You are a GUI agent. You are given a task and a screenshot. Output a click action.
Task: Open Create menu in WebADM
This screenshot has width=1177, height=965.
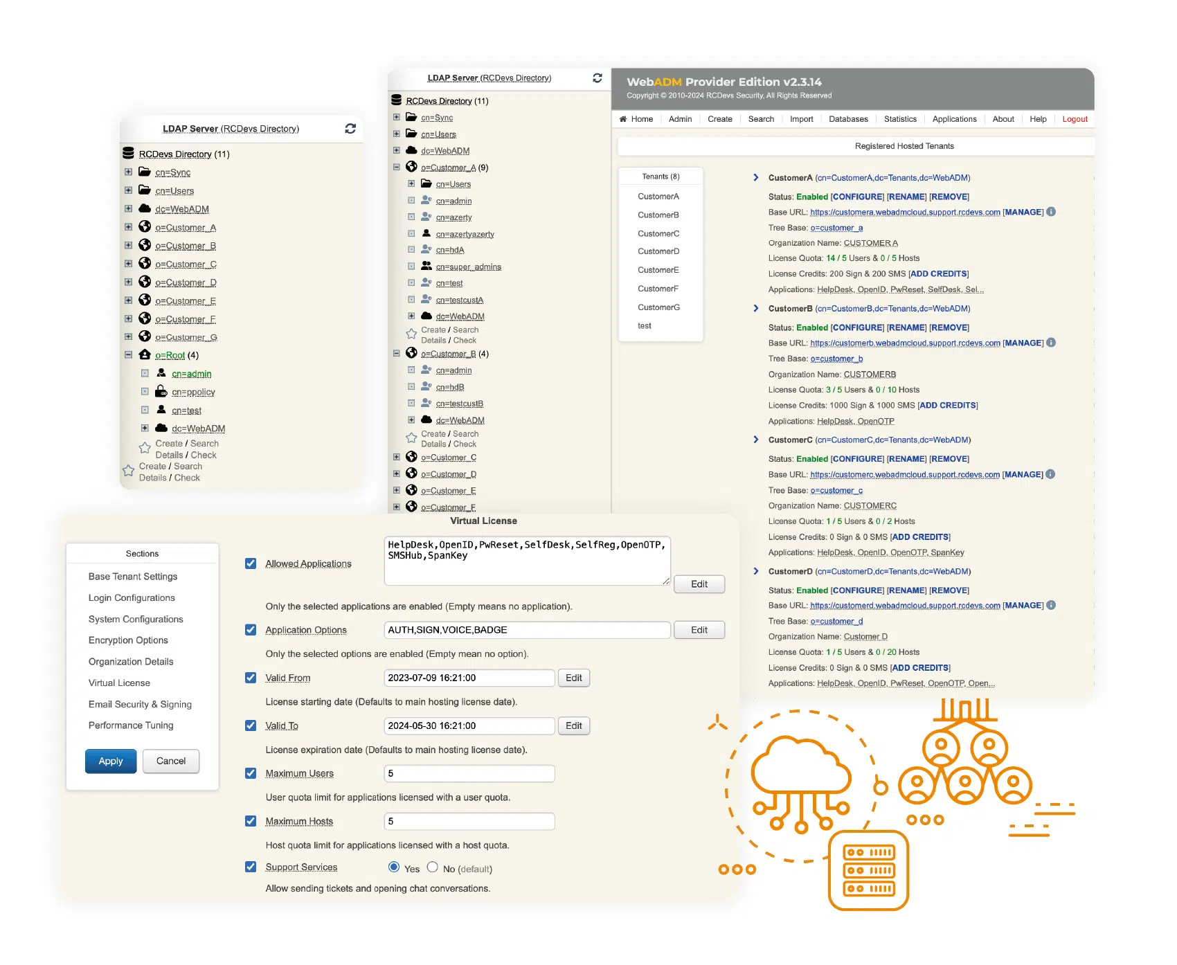click(x=719, y=119)
